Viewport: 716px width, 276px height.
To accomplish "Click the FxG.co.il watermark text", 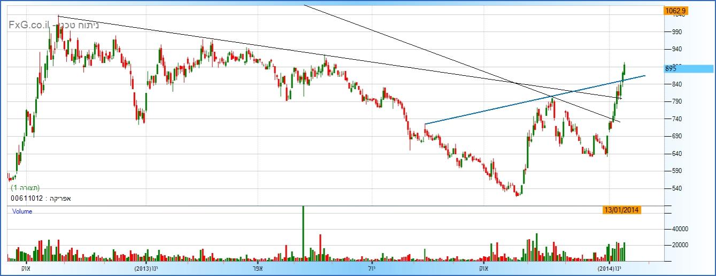I will click(28, 25).
